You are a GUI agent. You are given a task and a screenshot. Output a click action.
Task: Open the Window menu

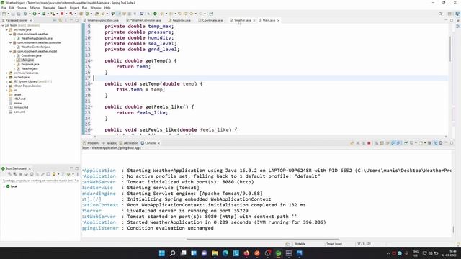click(96, 8)
